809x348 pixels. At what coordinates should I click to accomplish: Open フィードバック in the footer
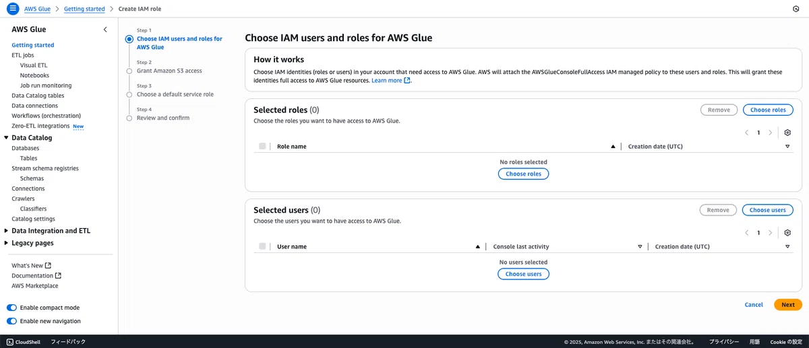(68, 342)
